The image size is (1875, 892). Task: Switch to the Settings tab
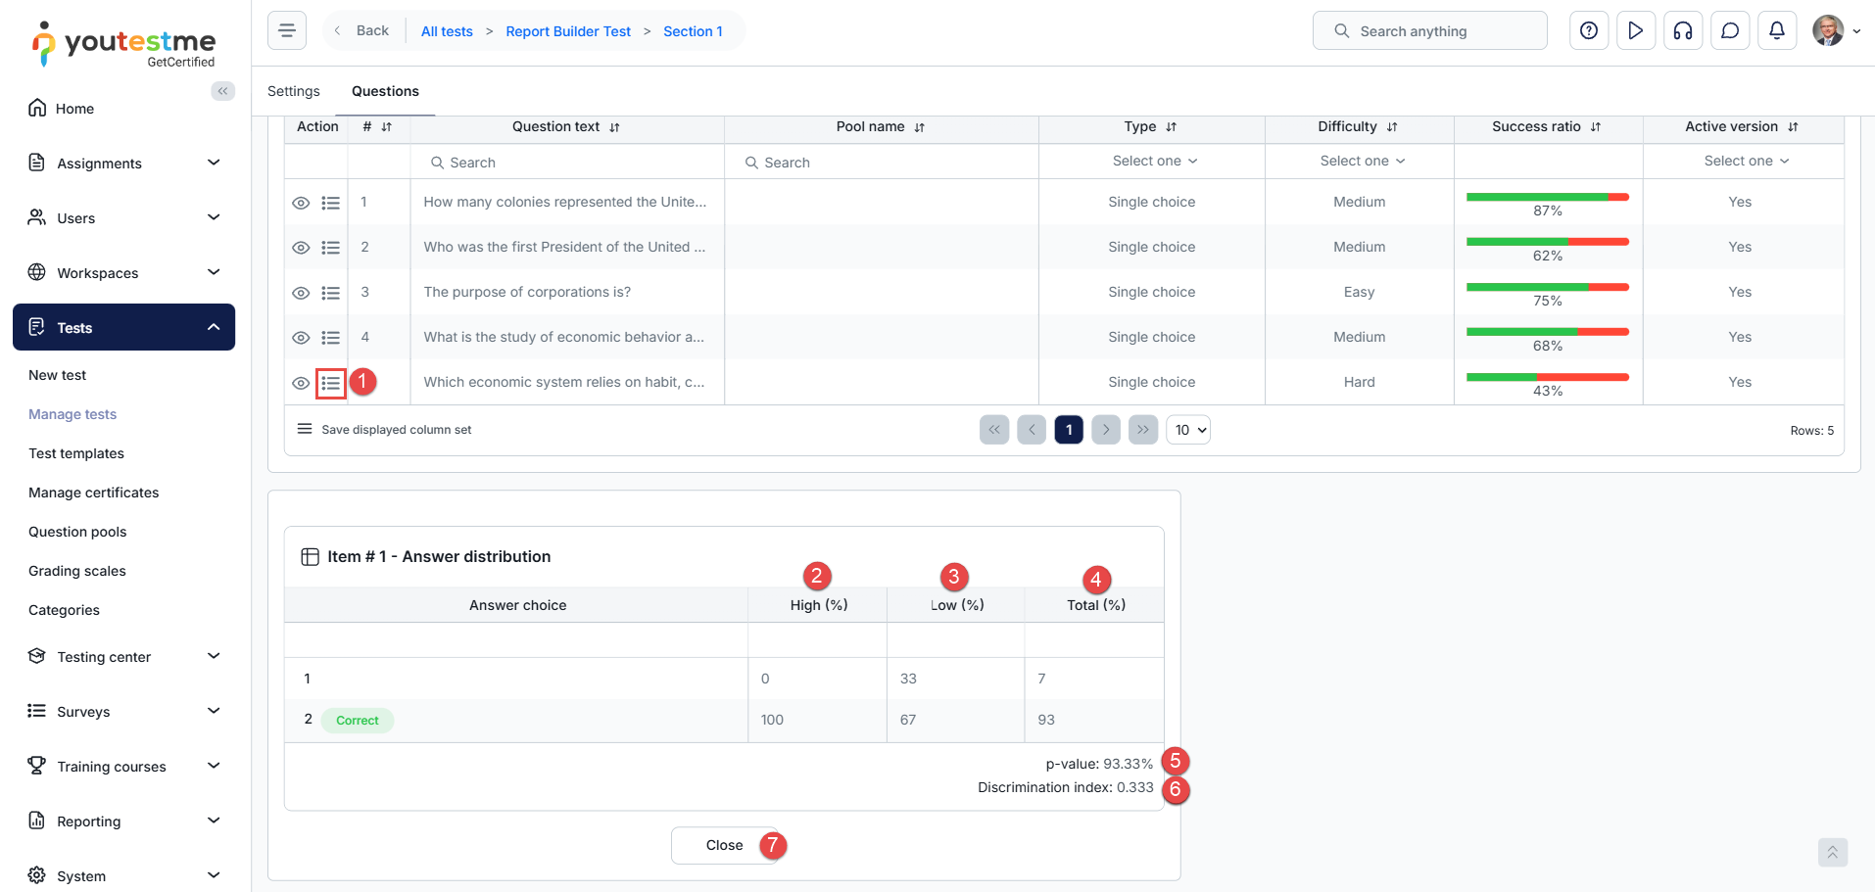click(x=294, y=91)
